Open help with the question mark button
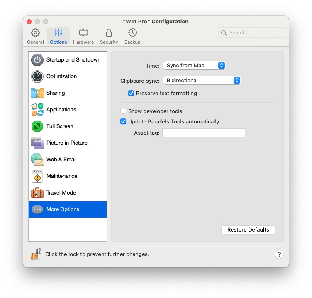This screenshot has height=298, width=312. [x=279, y=254]
